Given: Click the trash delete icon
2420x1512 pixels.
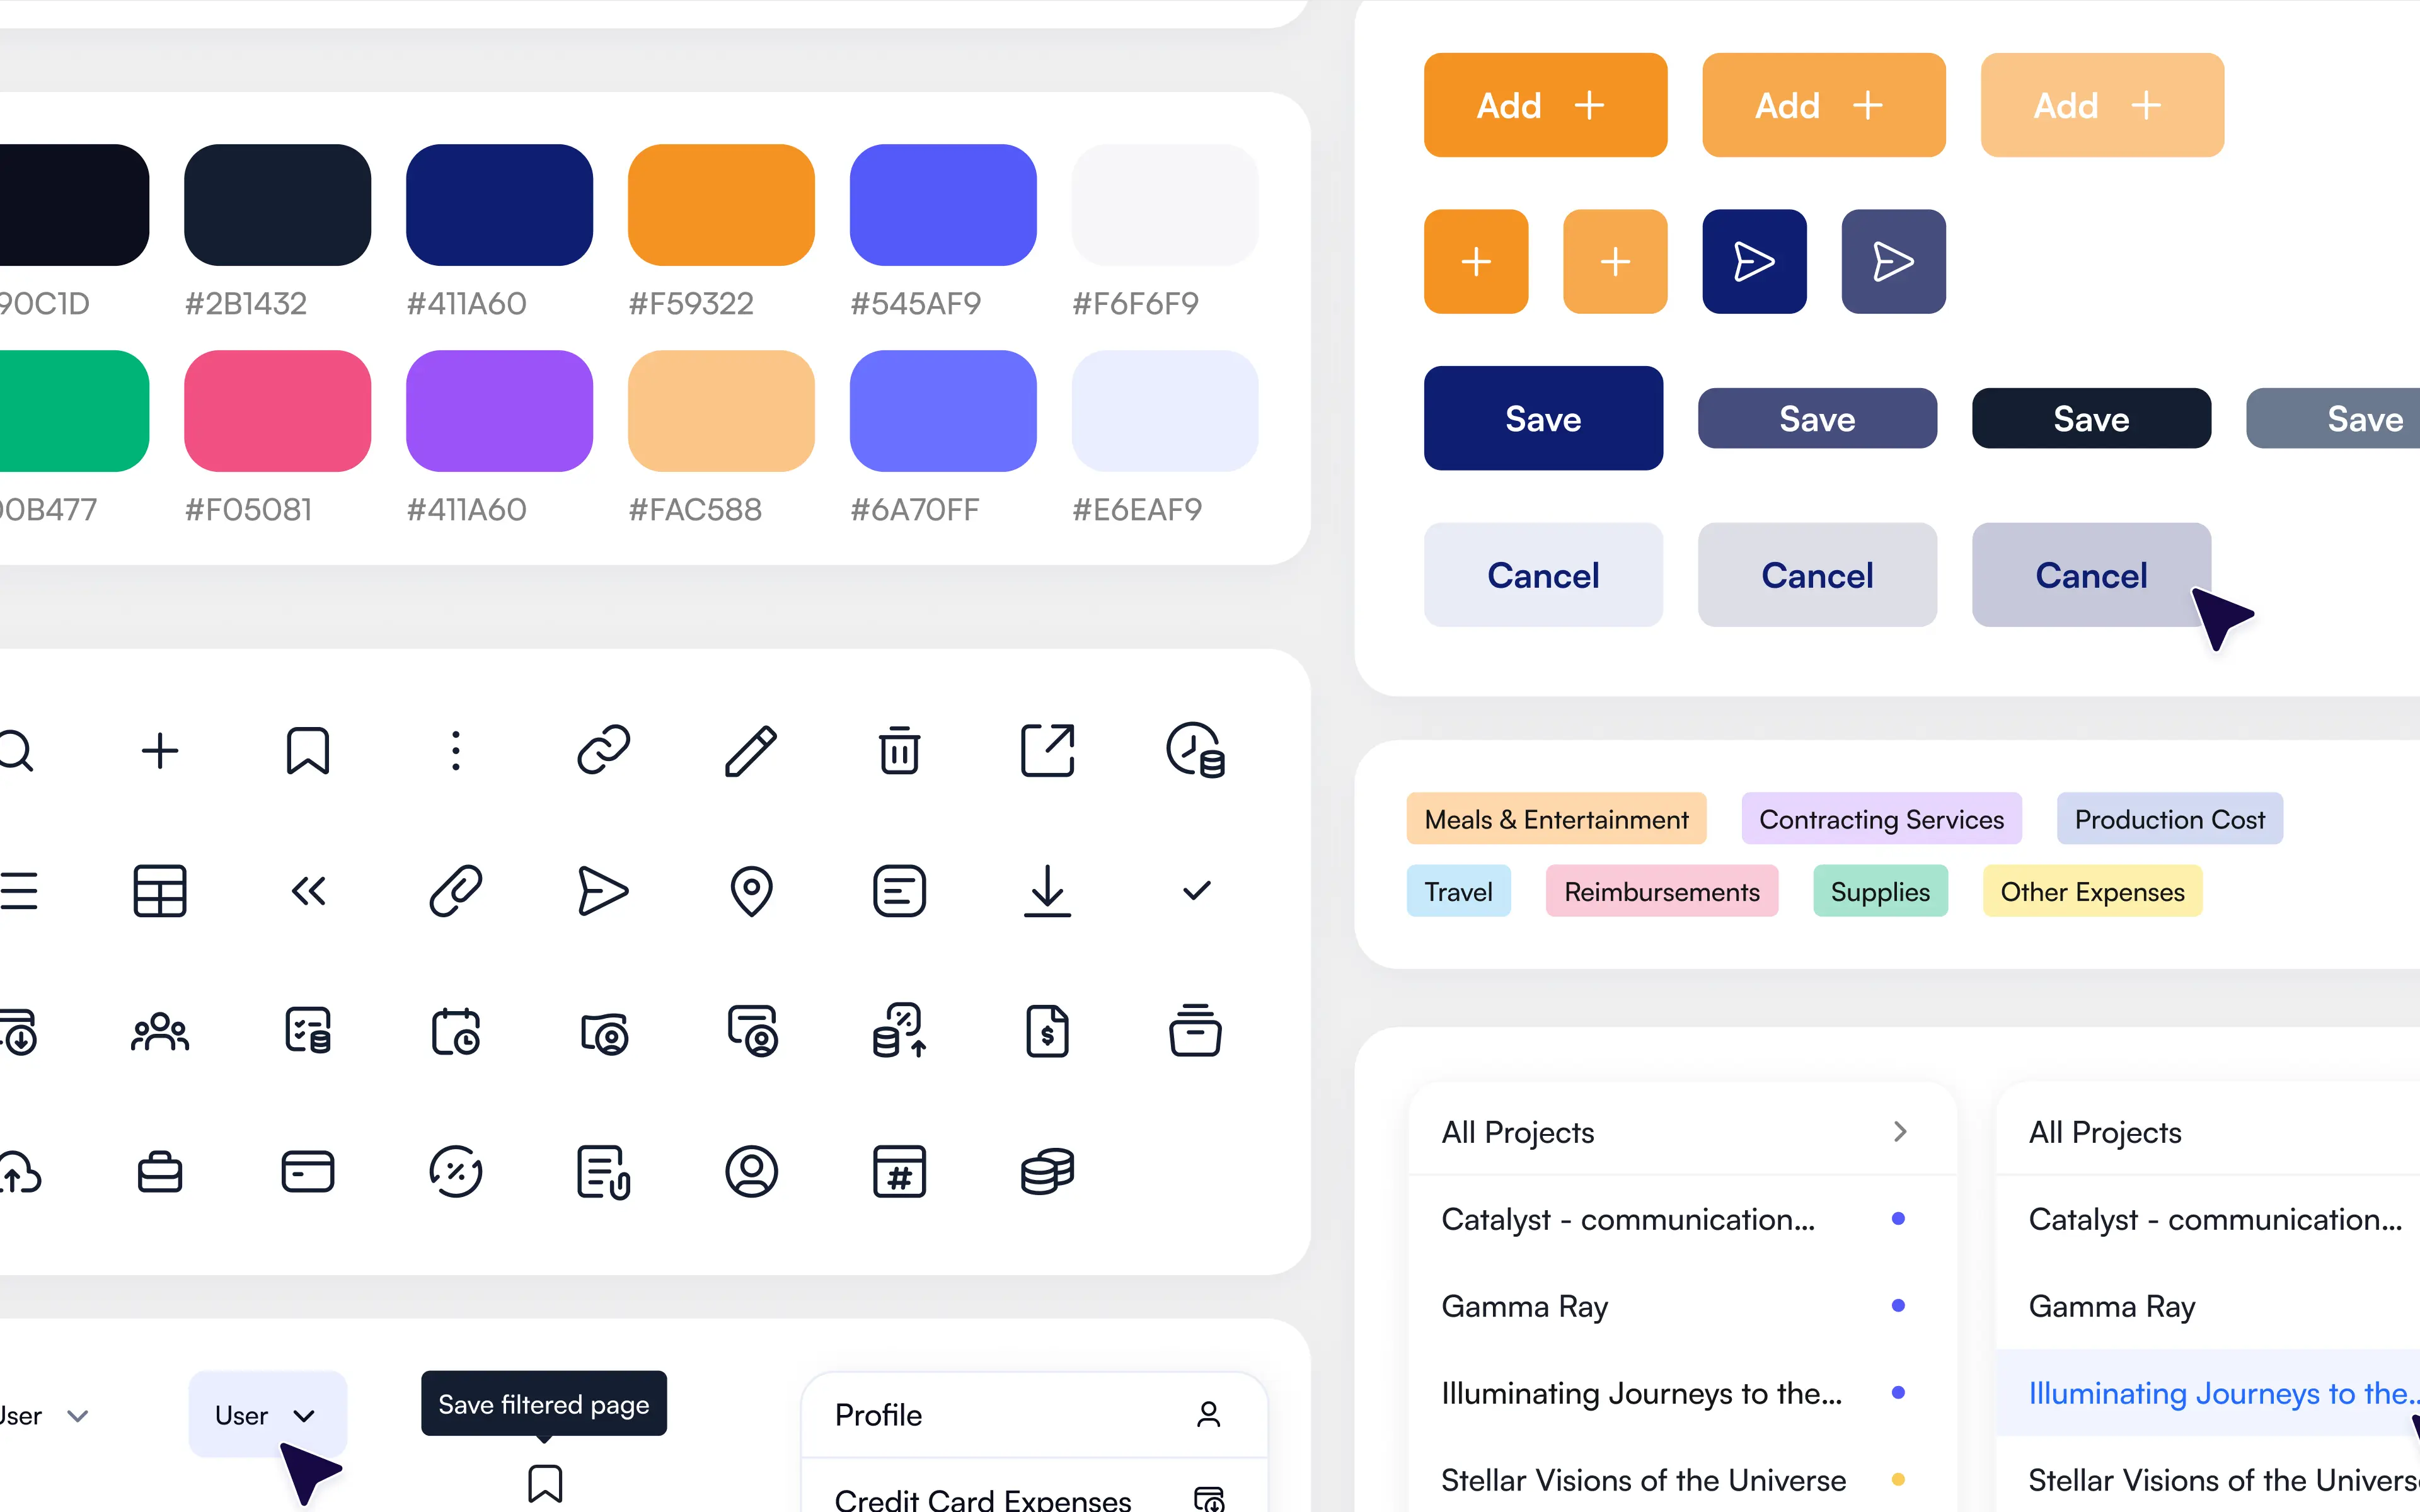Looking at the screenshot, I should (899, 750).
